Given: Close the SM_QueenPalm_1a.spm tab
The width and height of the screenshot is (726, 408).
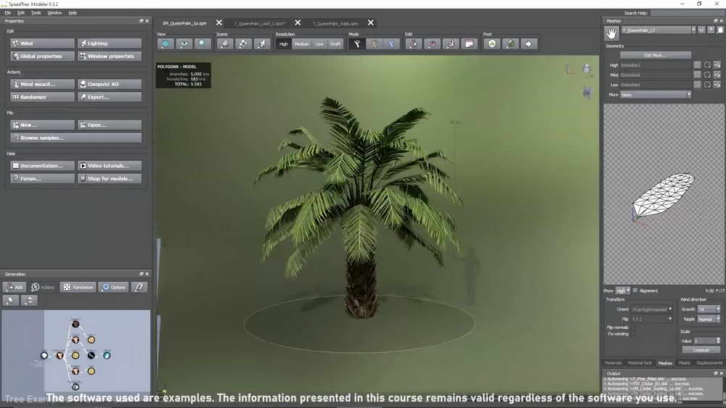Looking at the screenshot, I should pos(219,22).
